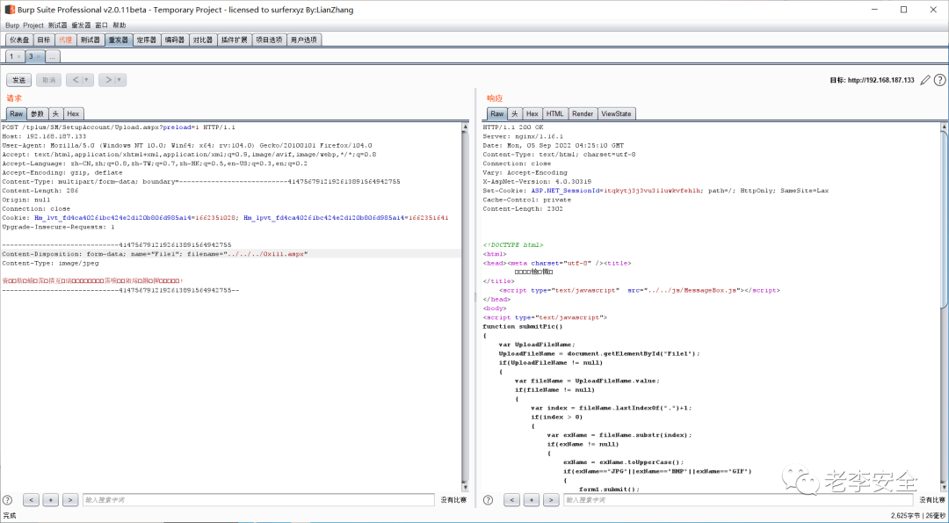Viewport: 949px width, 523px height.
Task: Select request Raw view tab
Action: pos(17,113)
